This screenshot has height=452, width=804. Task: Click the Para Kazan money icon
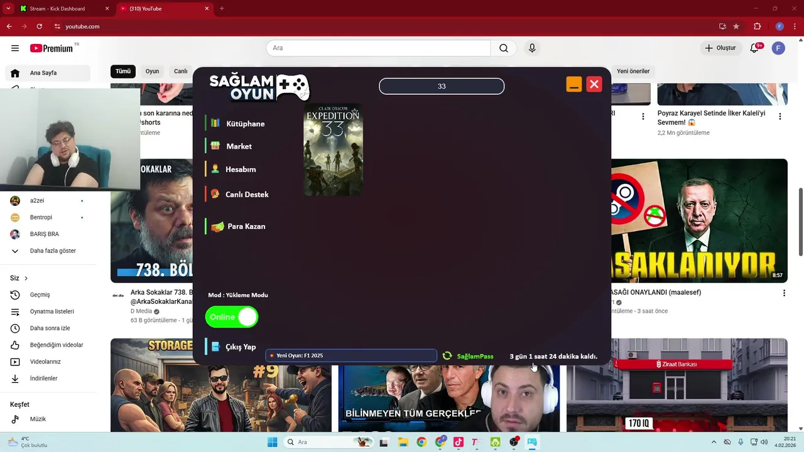point(217,227)
